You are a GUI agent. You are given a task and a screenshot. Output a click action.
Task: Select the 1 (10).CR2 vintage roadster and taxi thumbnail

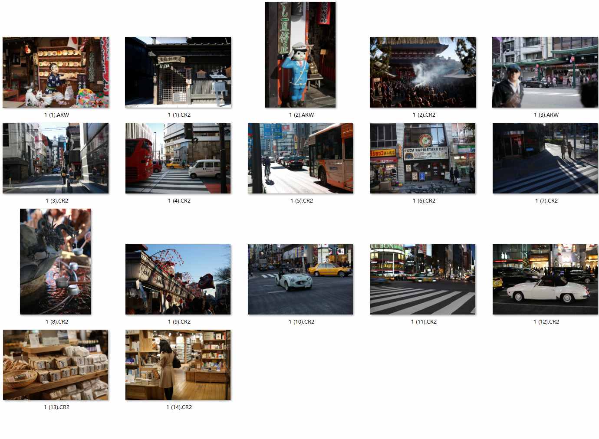coord(300,279)
